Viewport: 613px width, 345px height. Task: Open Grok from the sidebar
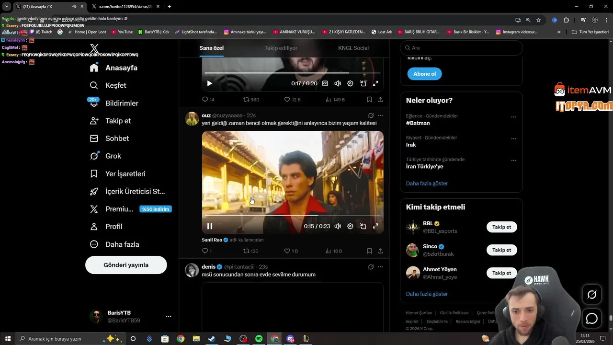[106, 156]
